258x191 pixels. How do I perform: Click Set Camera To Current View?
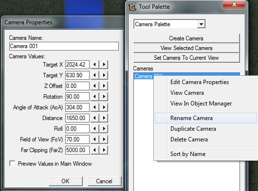tap(186, 58)
